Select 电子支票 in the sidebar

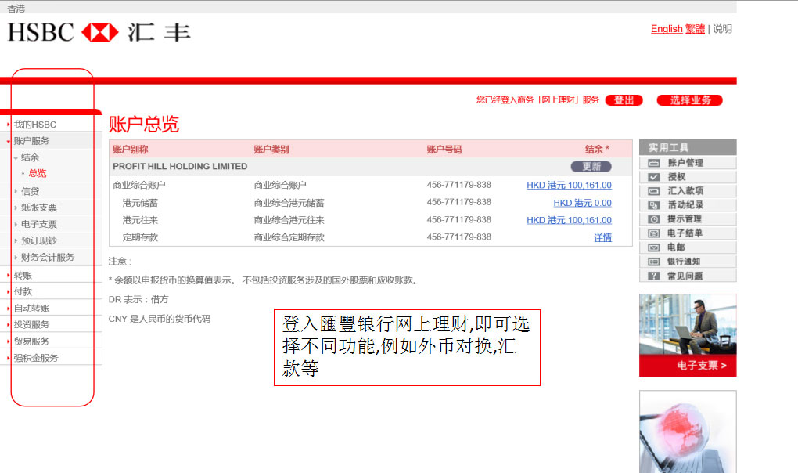[39, 224]
